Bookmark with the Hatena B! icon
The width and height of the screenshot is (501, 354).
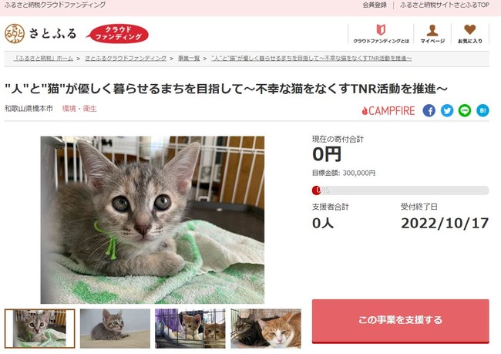[483, 110]
